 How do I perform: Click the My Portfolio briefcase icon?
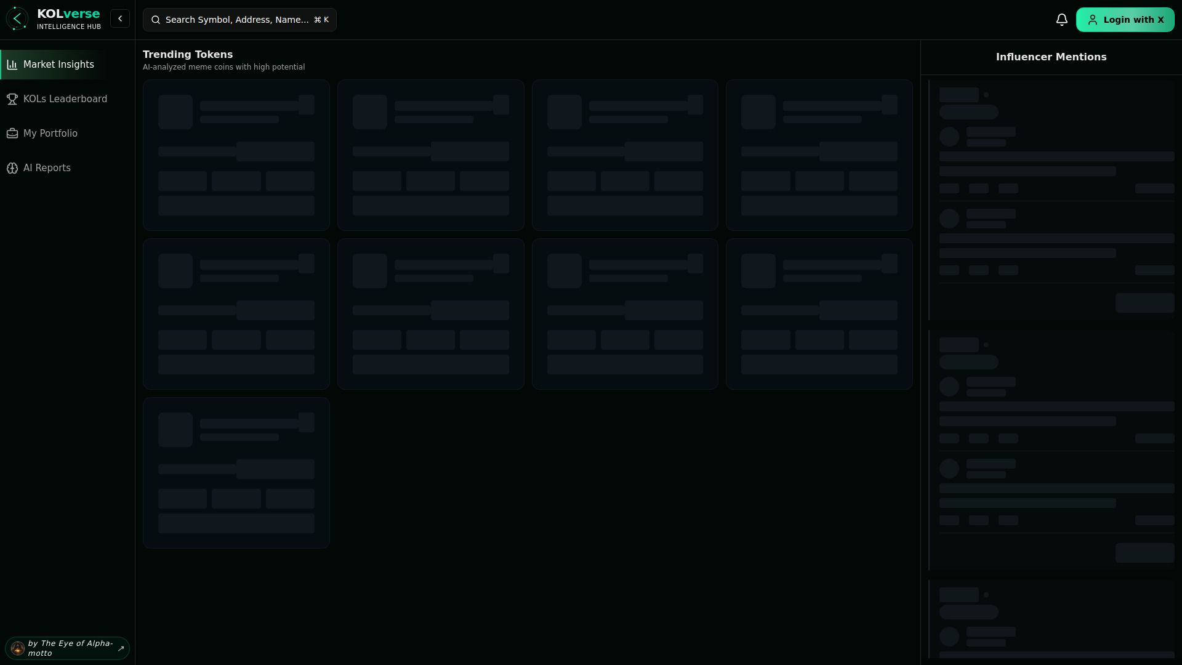pos(13,134)
